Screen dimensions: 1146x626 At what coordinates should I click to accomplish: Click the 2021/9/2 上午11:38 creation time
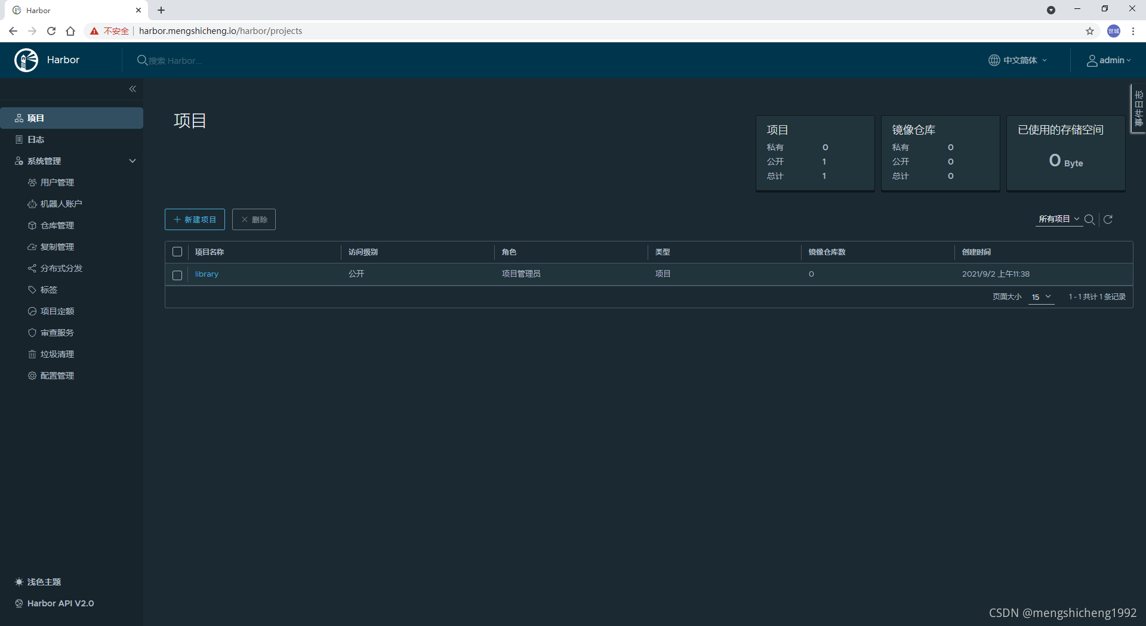(996, 274)
